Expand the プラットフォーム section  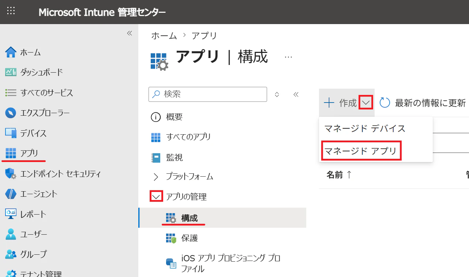click(156, 177)
